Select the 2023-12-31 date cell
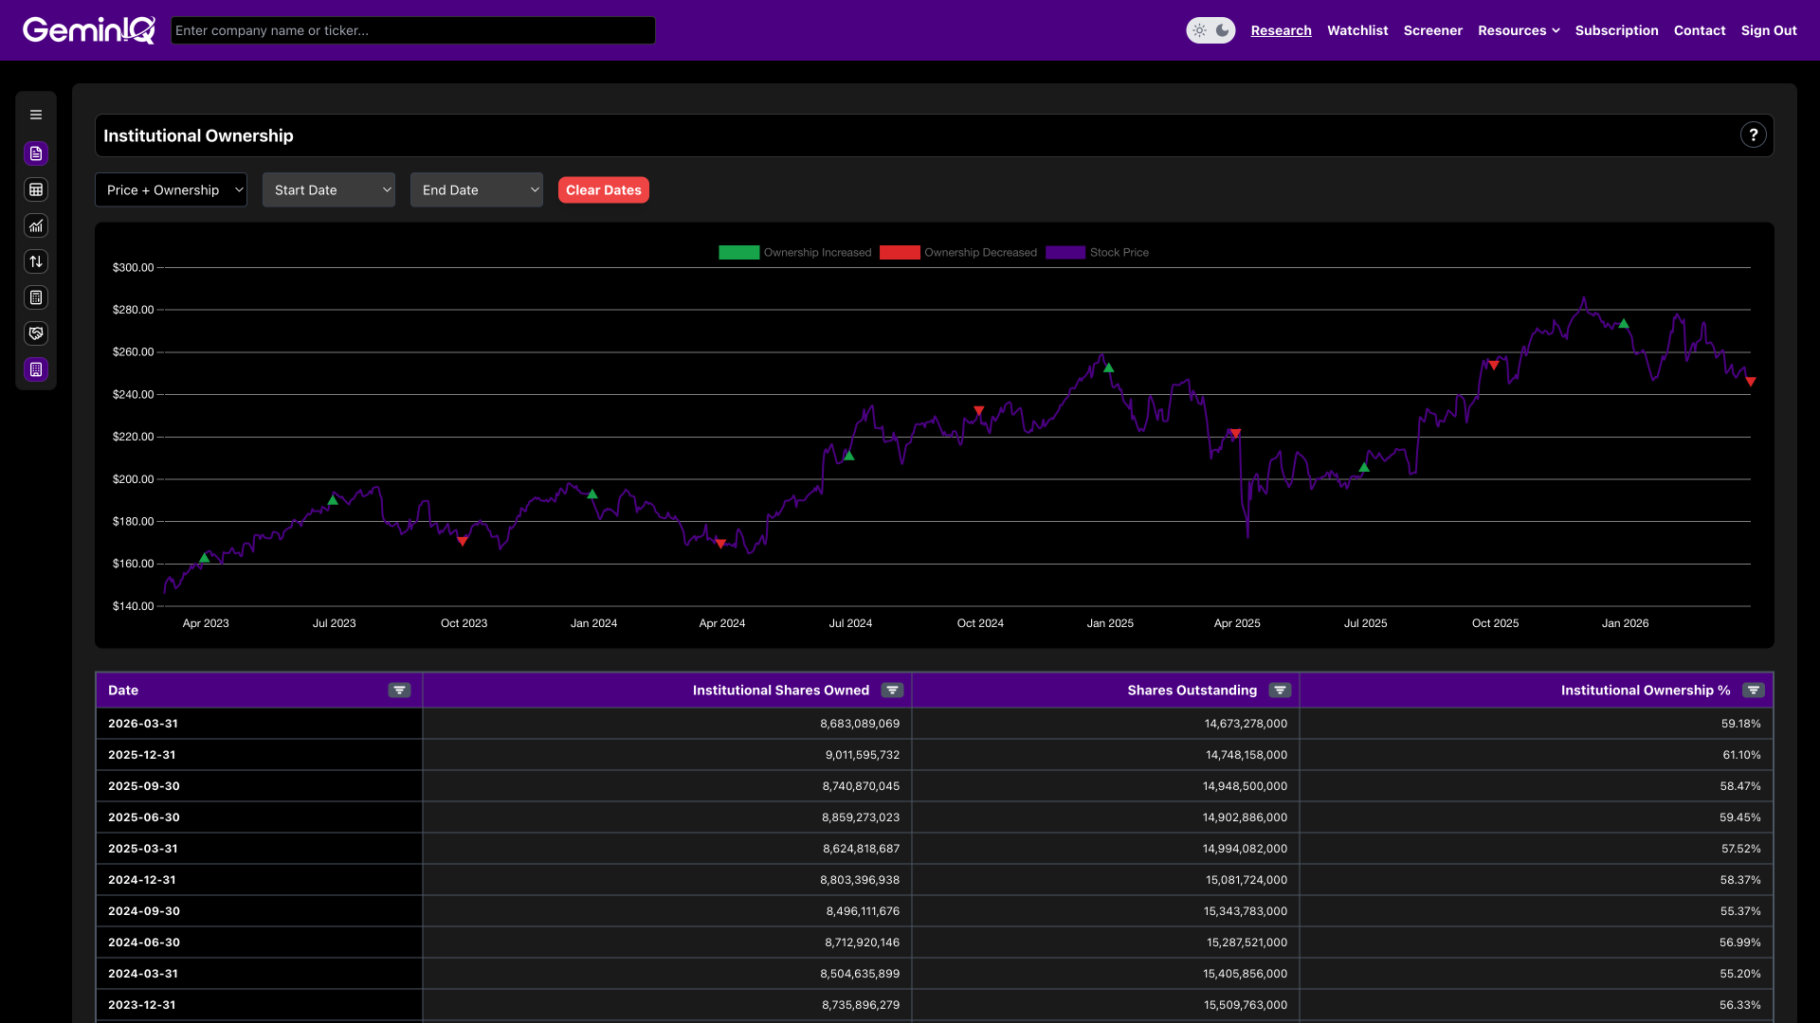The image size is (1820, 1023). click(x=259, y=1005)
